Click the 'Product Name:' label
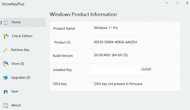This screenshot has width=190, height=110. click(64, 28)
